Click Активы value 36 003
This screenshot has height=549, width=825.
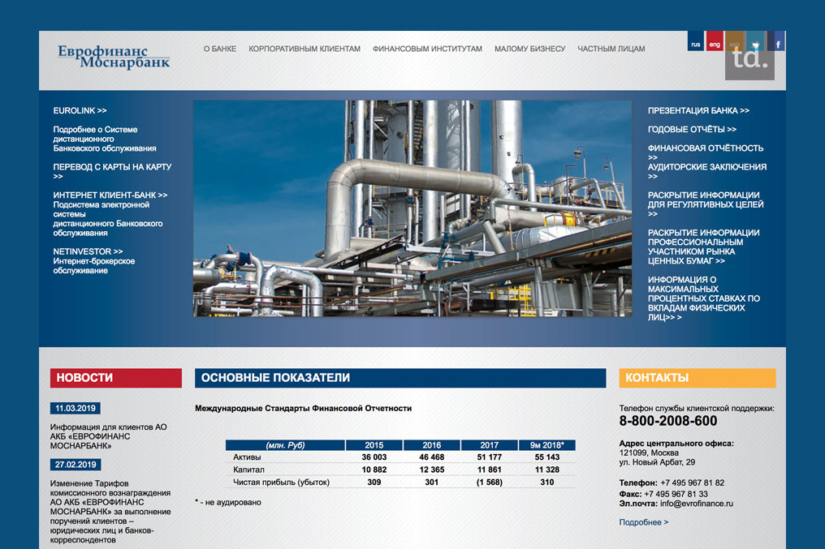pyautogui.click(x=374, y=457)
